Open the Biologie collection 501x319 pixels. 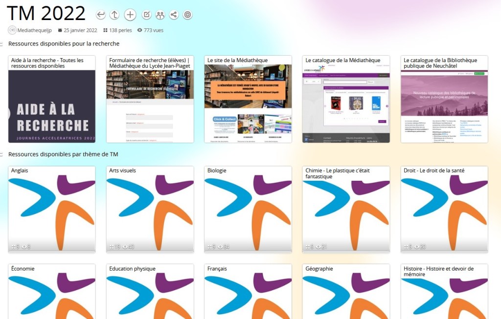coord(248,210)
